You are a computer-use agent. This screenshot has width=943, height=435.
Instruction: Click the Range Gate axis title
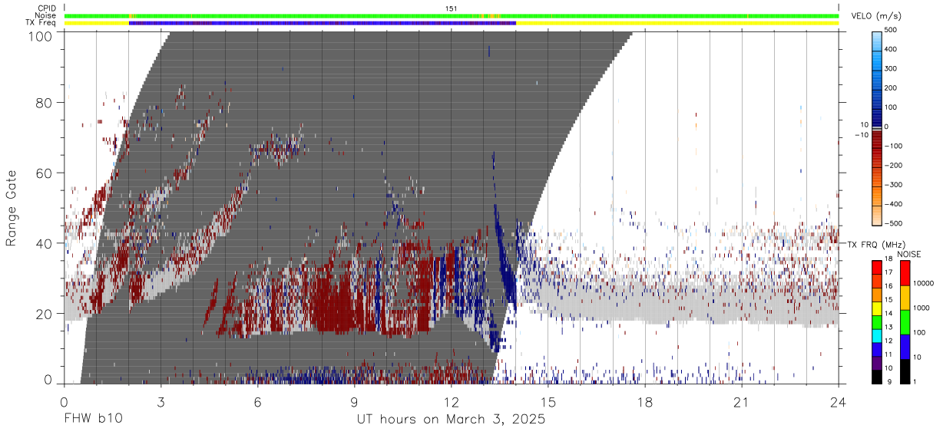click(12, 207)
